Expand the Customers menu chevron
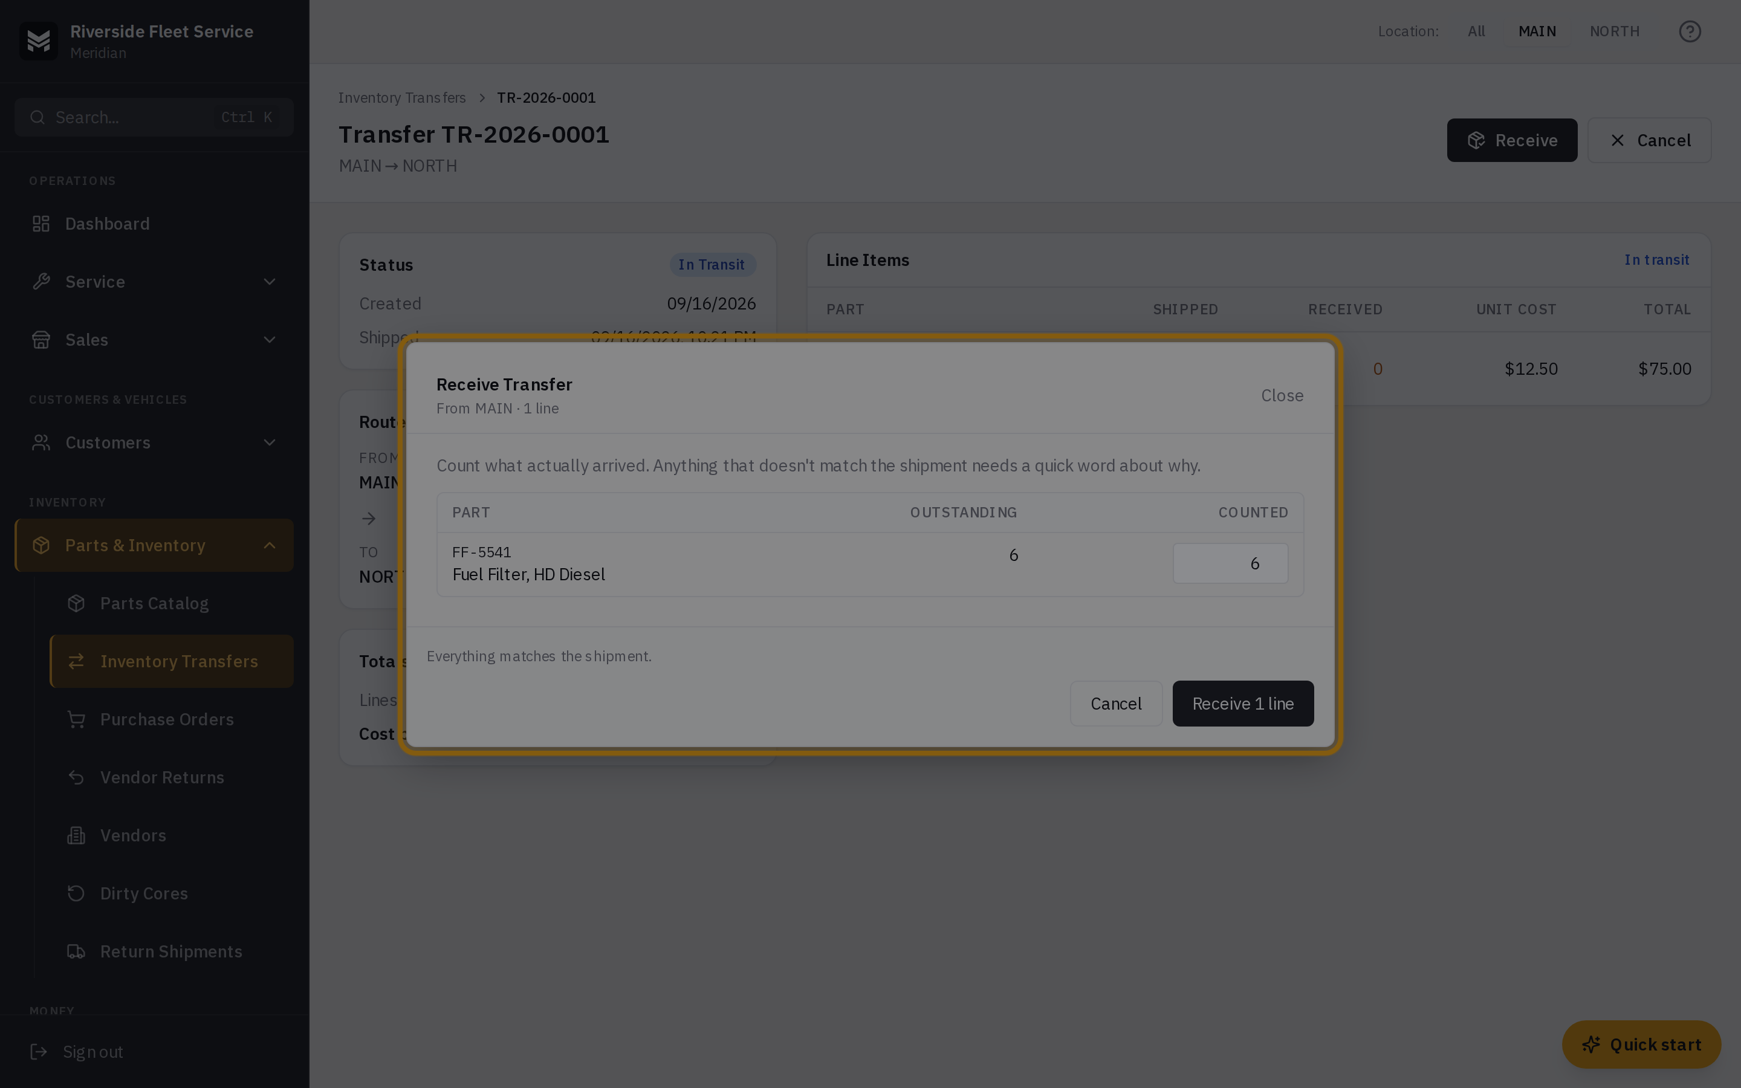Image resolution: width=1741 pixels, height=1088 pixels. click(270, 442)
